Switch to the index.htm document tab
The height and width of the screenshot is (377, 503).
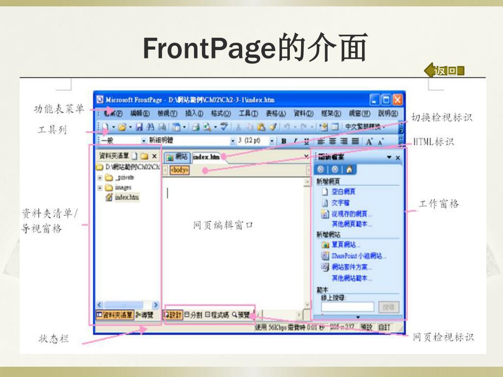pyautogui.click(x=207, y=157)
